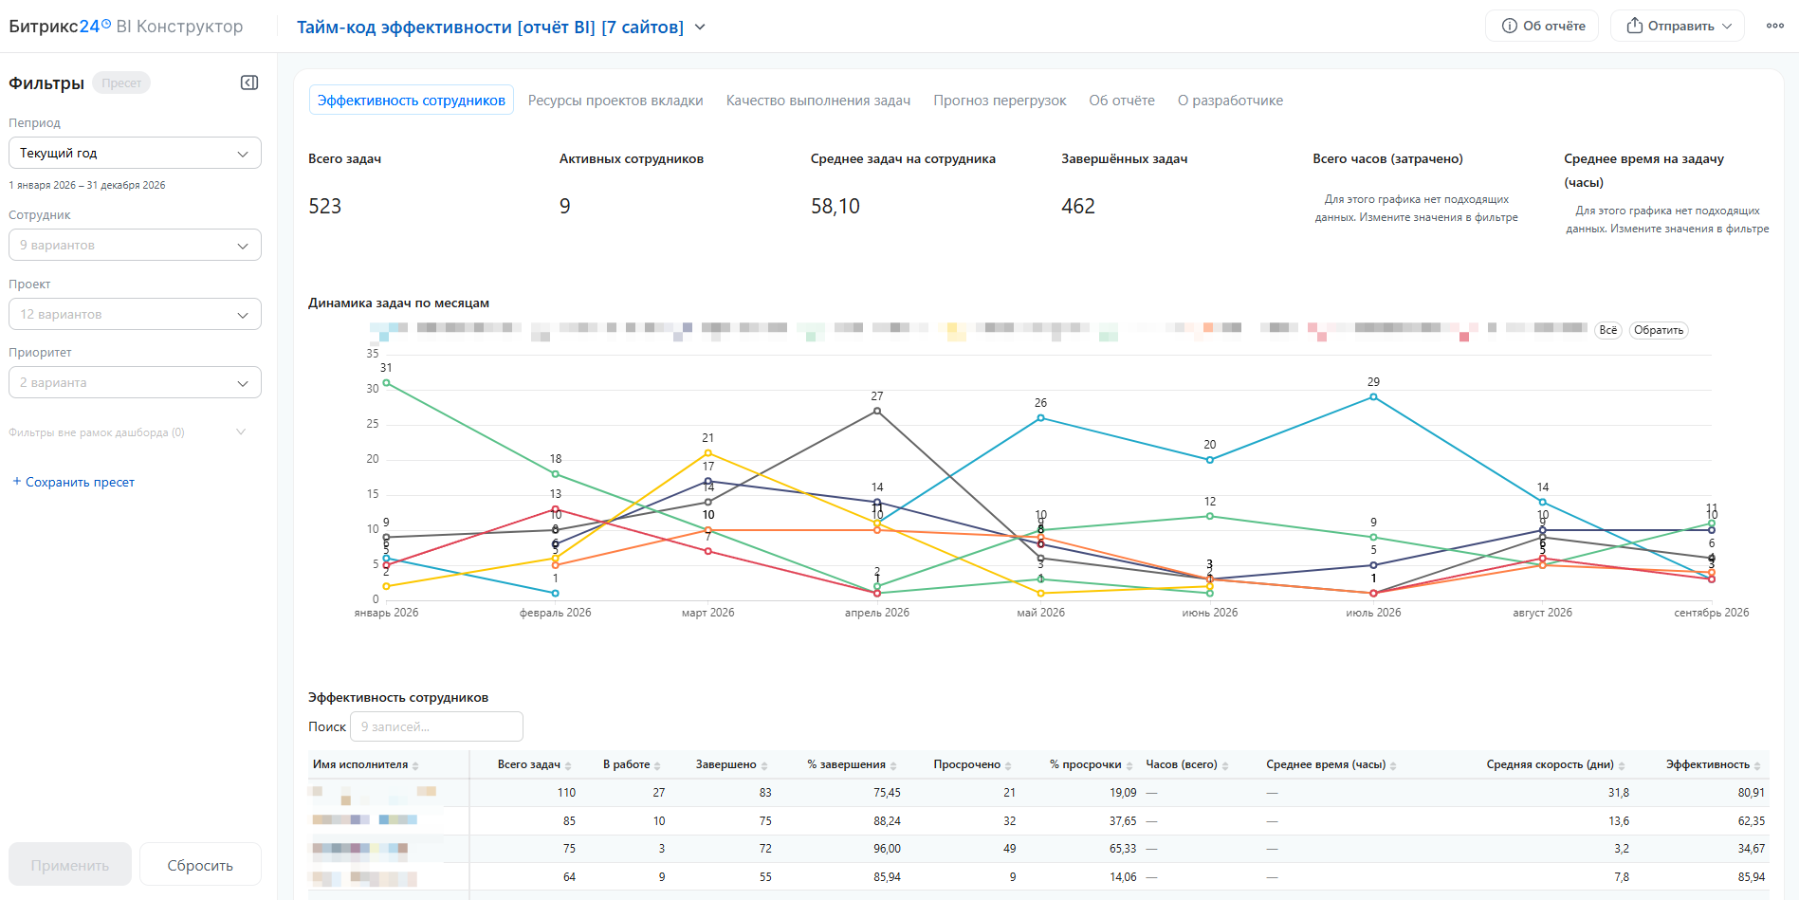Sort by Эффективность column sort icon
Viewport: 1799px width, 900px height.
click(1757, 765)
